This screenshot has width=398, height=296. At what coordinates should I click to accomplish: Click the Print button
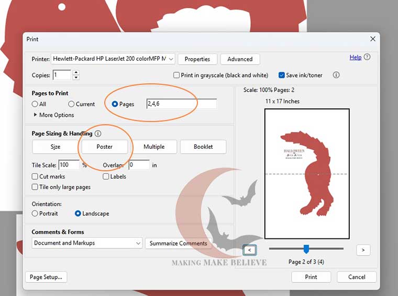[311, 277]
